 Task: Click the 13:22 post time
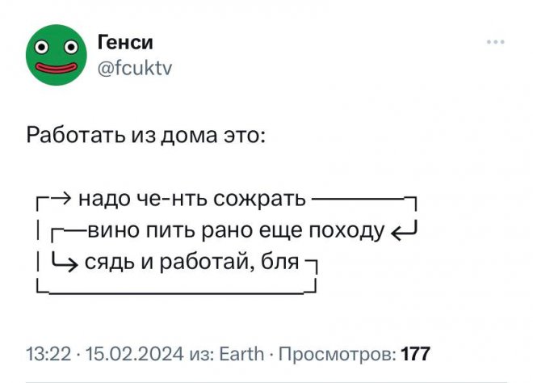click(49, 354)
